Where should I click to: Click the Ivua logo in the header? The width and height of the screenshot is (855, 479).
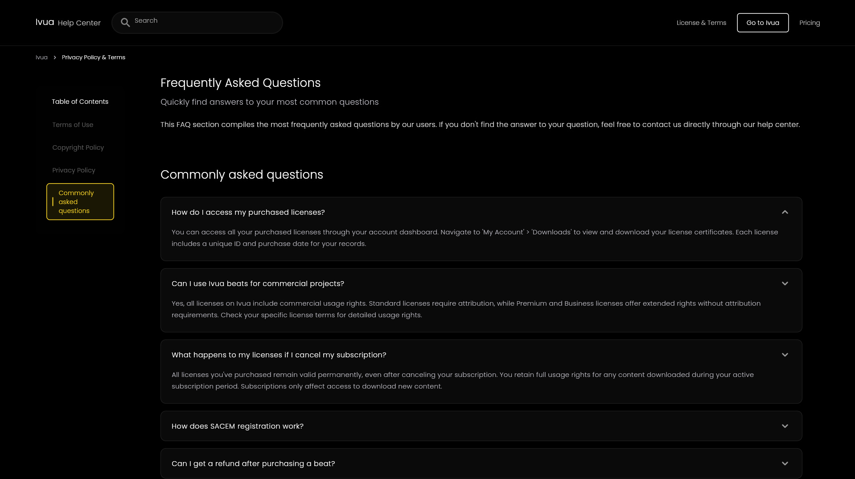45,22
